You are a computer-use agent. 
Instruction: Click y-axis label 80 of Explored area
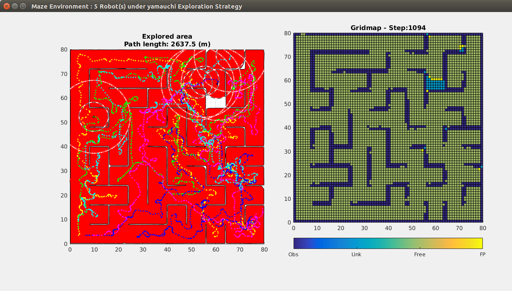pos(64,50)
